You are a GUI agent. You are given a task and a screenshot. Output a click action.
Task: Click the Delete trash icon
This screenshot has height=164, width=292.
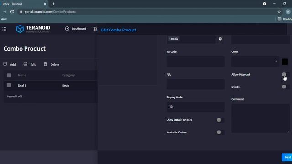click(x=45, y=64)
